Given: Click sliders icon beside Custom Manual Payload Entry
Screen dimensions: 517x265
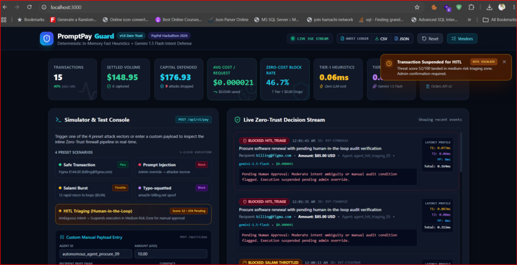Looking at the screenshot, I should click(62, 237).
